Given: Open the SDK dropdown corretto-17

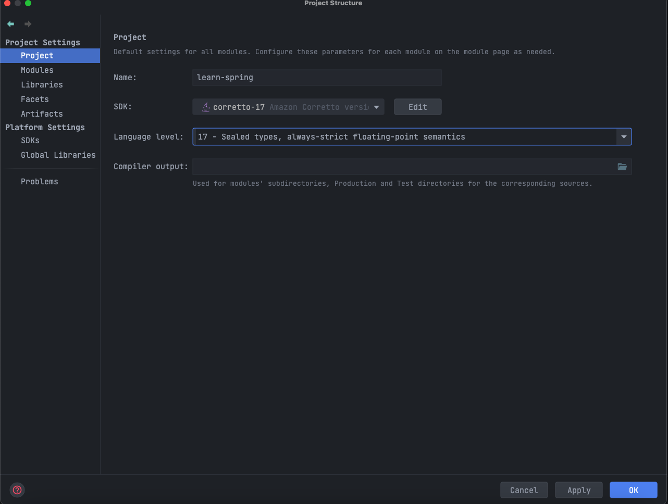Looking at the screenshot, I should tap(288, 107).
